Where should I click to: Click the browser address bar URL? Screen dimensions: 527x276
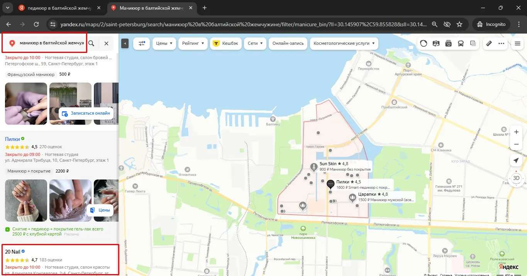(x=243, y=24)
